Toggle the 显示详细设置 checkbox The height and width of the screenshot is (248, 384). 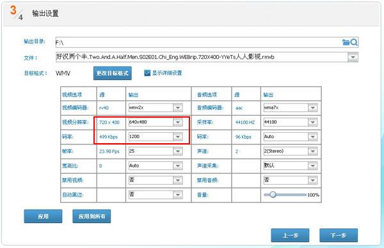pos(147,73)
